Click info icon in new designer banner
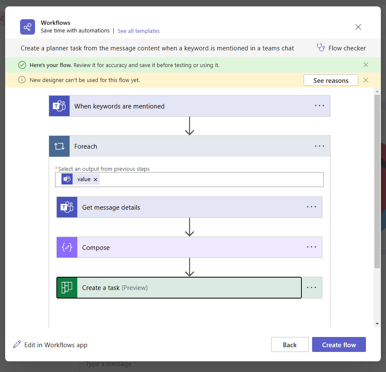The height and width of the screenshot is (372, 386). click(22, 80)
